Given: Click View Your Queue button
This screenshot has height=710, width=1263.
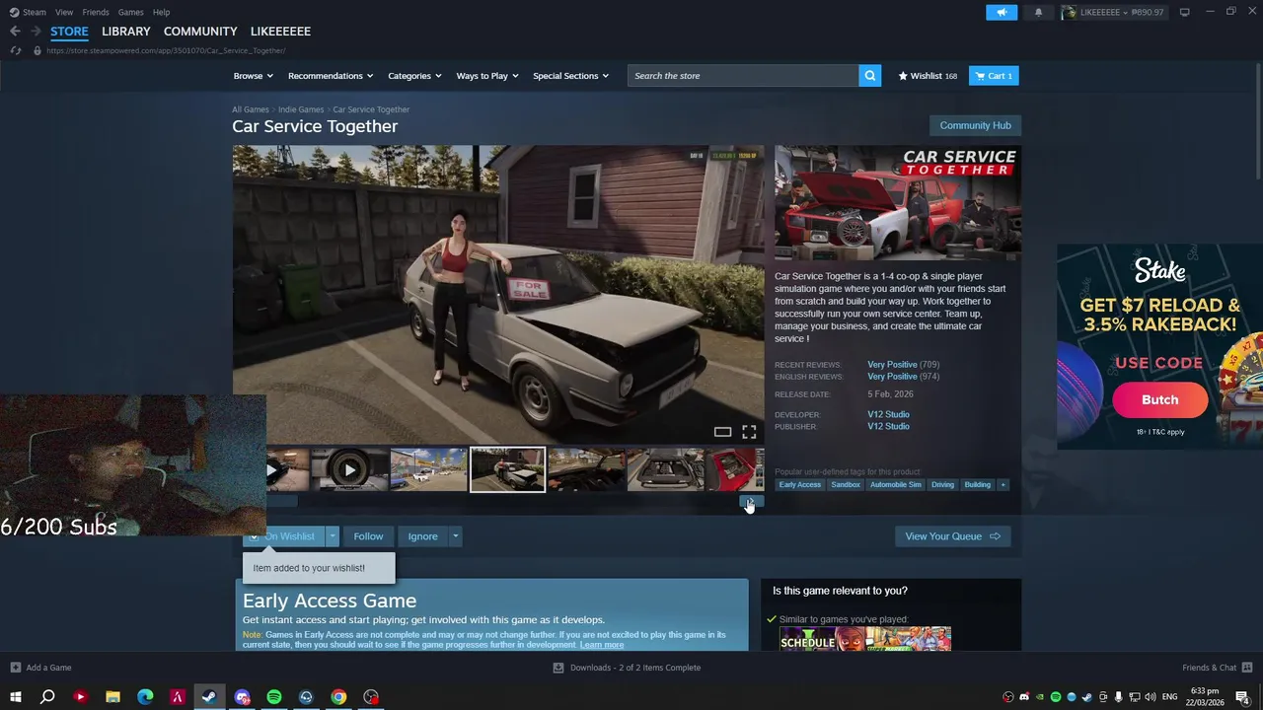Looking at the screenshot, I should point(952,536).
